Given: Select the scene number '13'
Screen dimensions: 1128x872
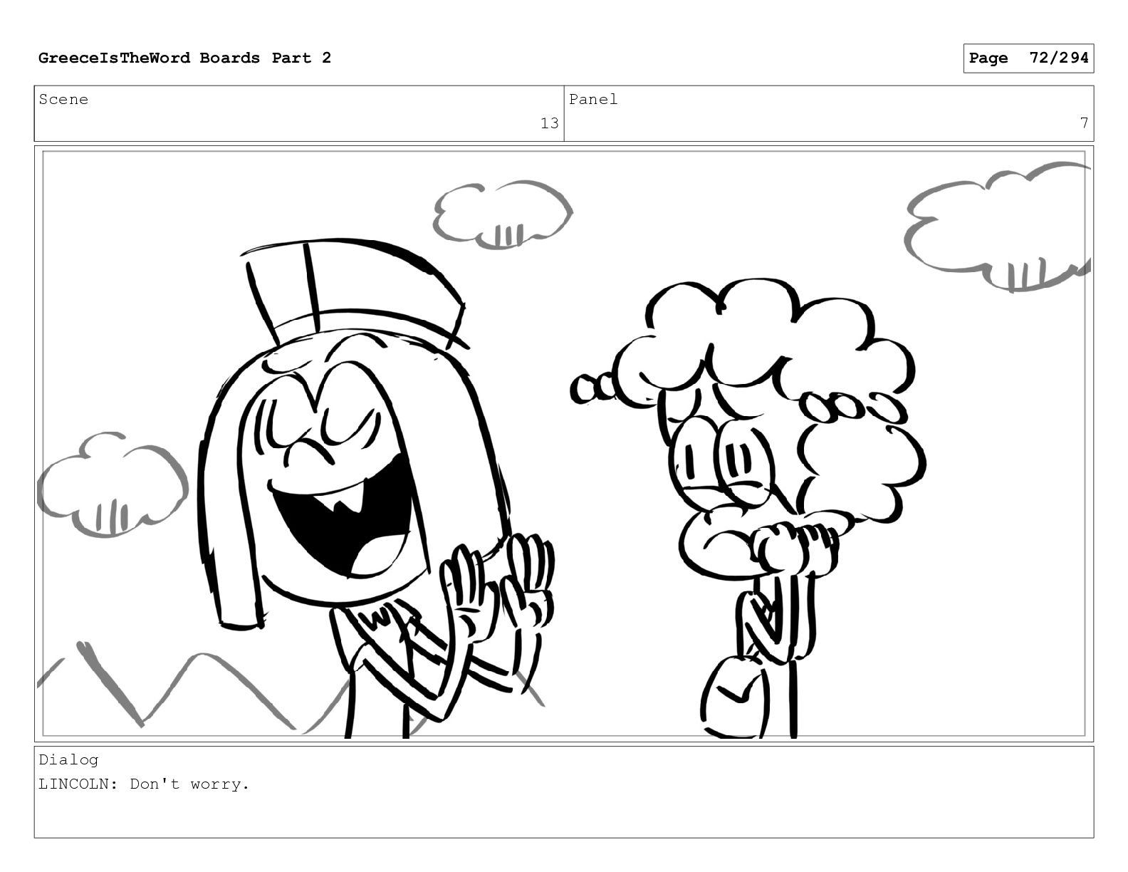Looking at the screenshot, I should pos(549,124).
